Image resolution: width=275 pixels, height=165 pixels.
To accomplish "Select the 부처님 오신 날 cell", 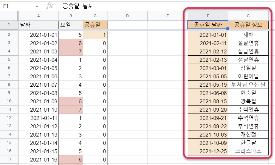I will pyautogui.click(x=248, y=85).
